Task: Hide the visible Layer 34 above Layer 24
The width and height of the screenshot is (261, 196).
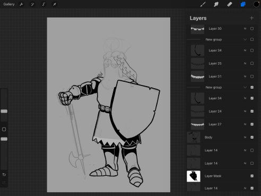Action: (x=252, y=98)
